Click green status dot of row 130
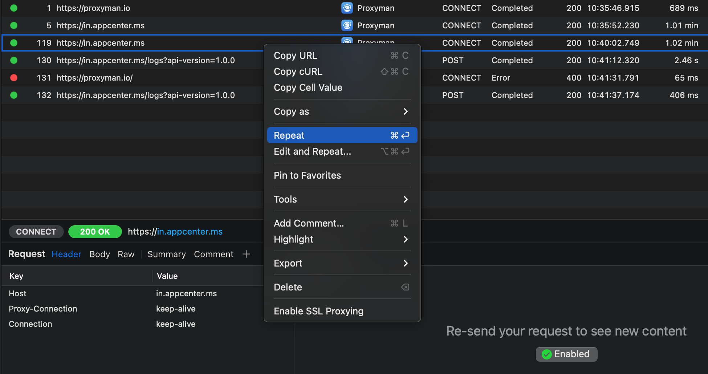This screenshot has width=708, height=374. (x=14, y=60)
